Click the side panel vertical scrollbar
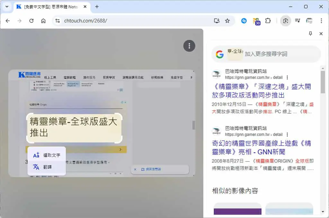This screenshot has height=218, width=329. tap(323, 82)
